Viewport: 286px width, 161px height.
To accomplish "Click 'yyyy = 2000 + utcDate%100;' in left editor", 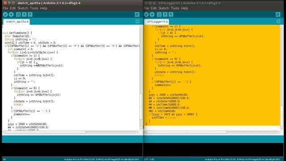I will tap(28, 124).
